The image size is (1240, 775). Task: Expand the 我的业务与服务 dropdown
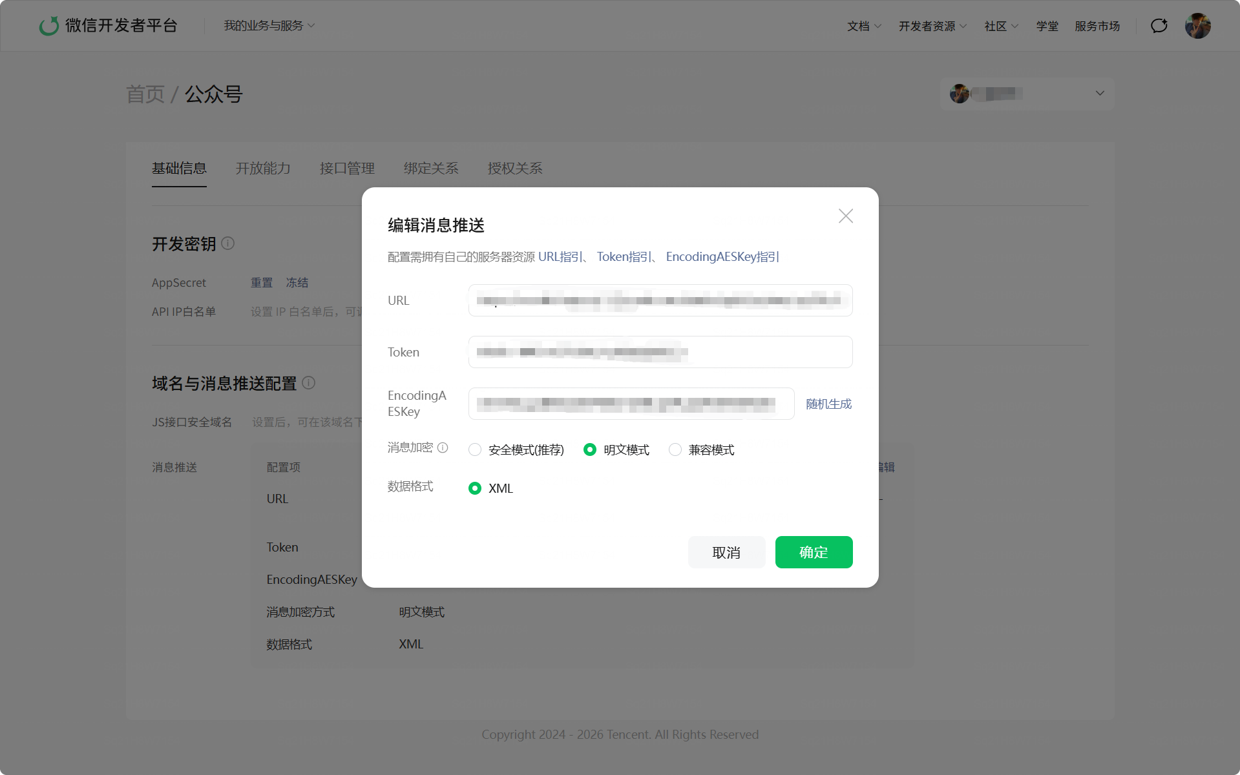pyautogui.click(x=269, y=26)
